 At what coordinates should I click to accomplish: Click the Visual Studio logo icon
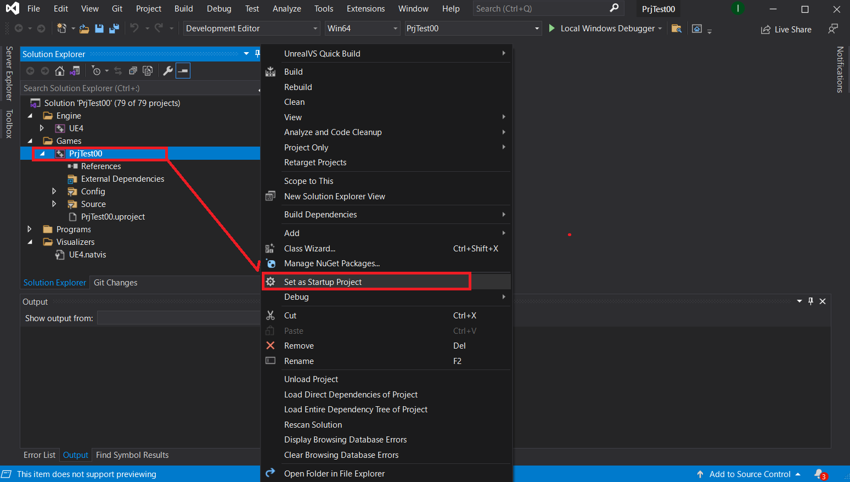[x=12, y=8]
